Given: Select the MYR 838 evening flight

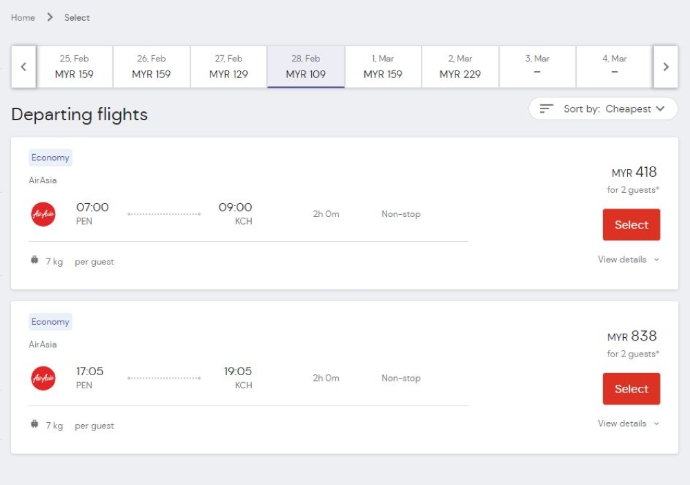Looking at the screenshot, I should point(631,389).
